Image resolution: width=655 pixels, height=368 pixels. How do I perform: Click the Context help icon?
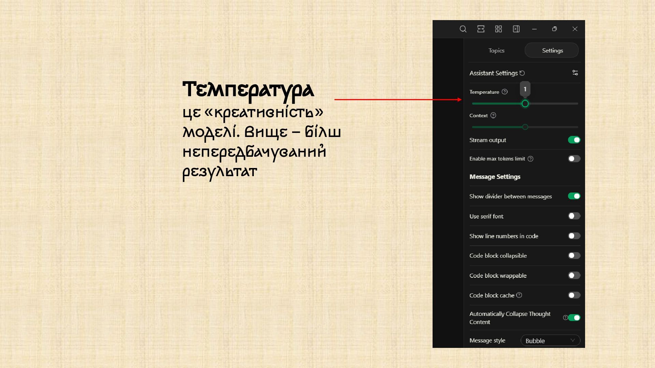point(493,115)
